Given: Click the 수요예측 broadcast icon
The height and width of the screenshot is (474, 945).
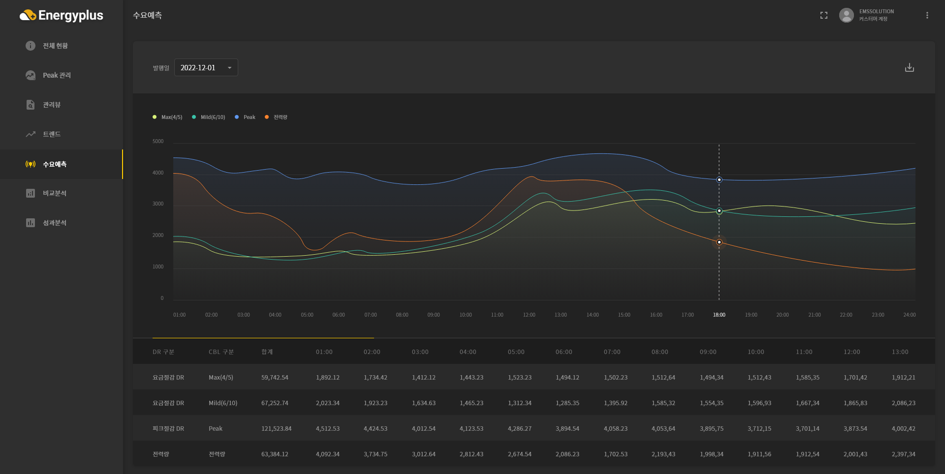Looking at the screenshot, I should pos(31,164).
